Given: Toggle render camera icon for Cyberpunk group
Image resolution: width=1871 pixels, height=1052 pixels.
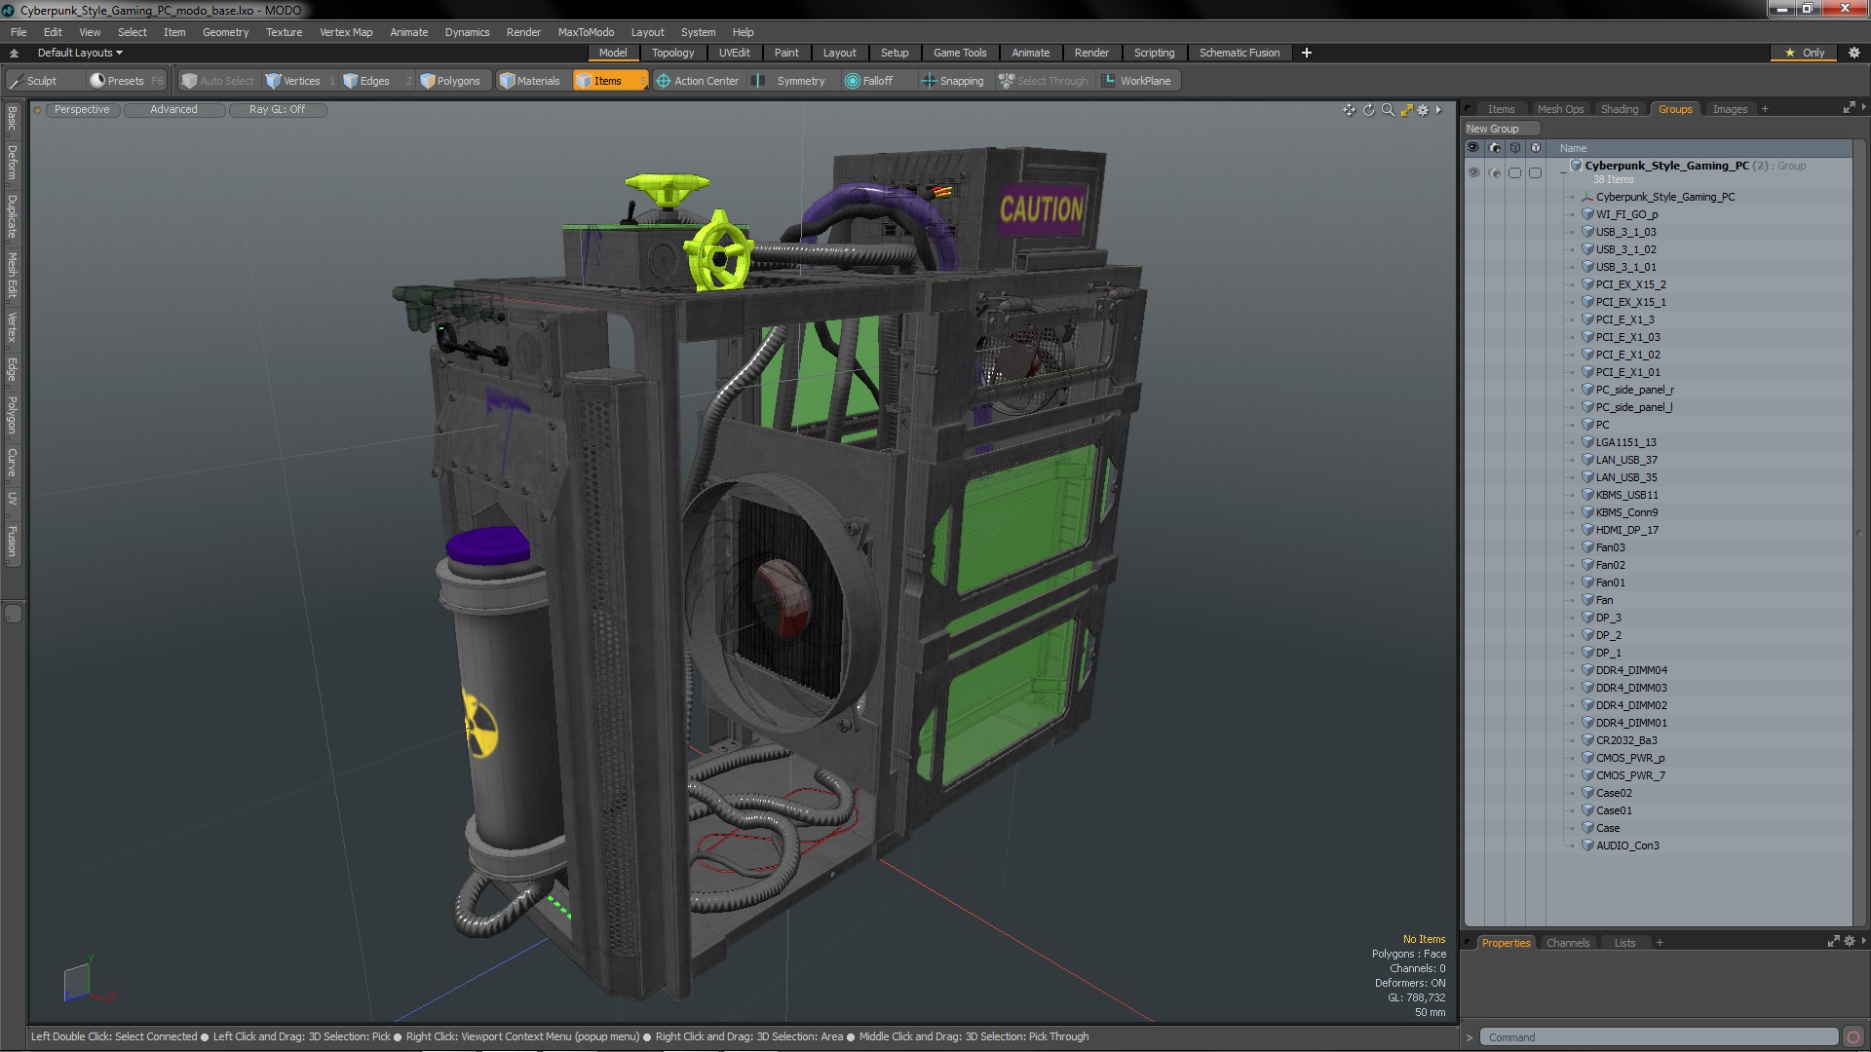Looking at the screenshot, I should 1495,172.
